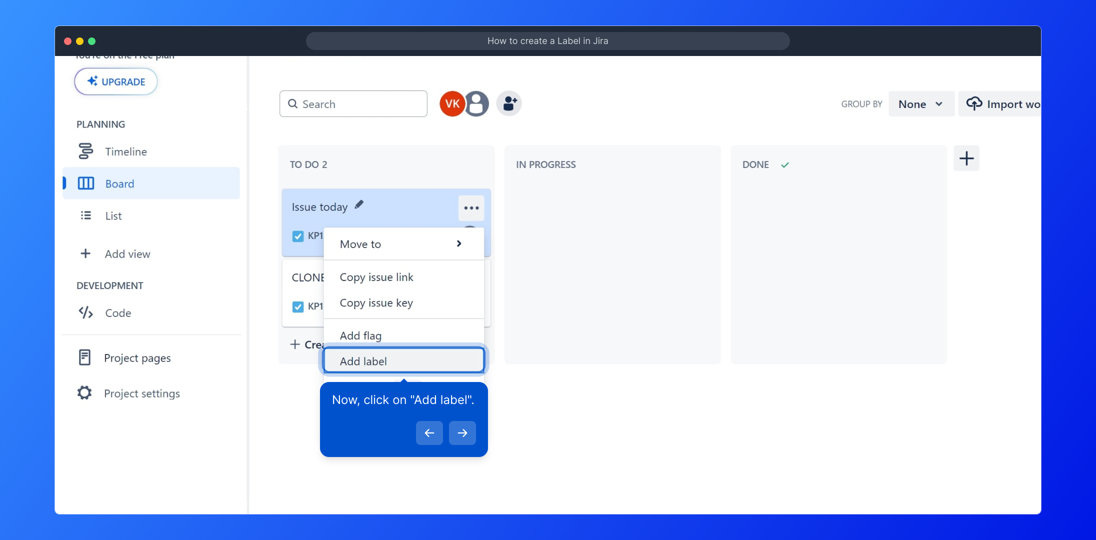Open Project settings gear icon

[84, 393]
